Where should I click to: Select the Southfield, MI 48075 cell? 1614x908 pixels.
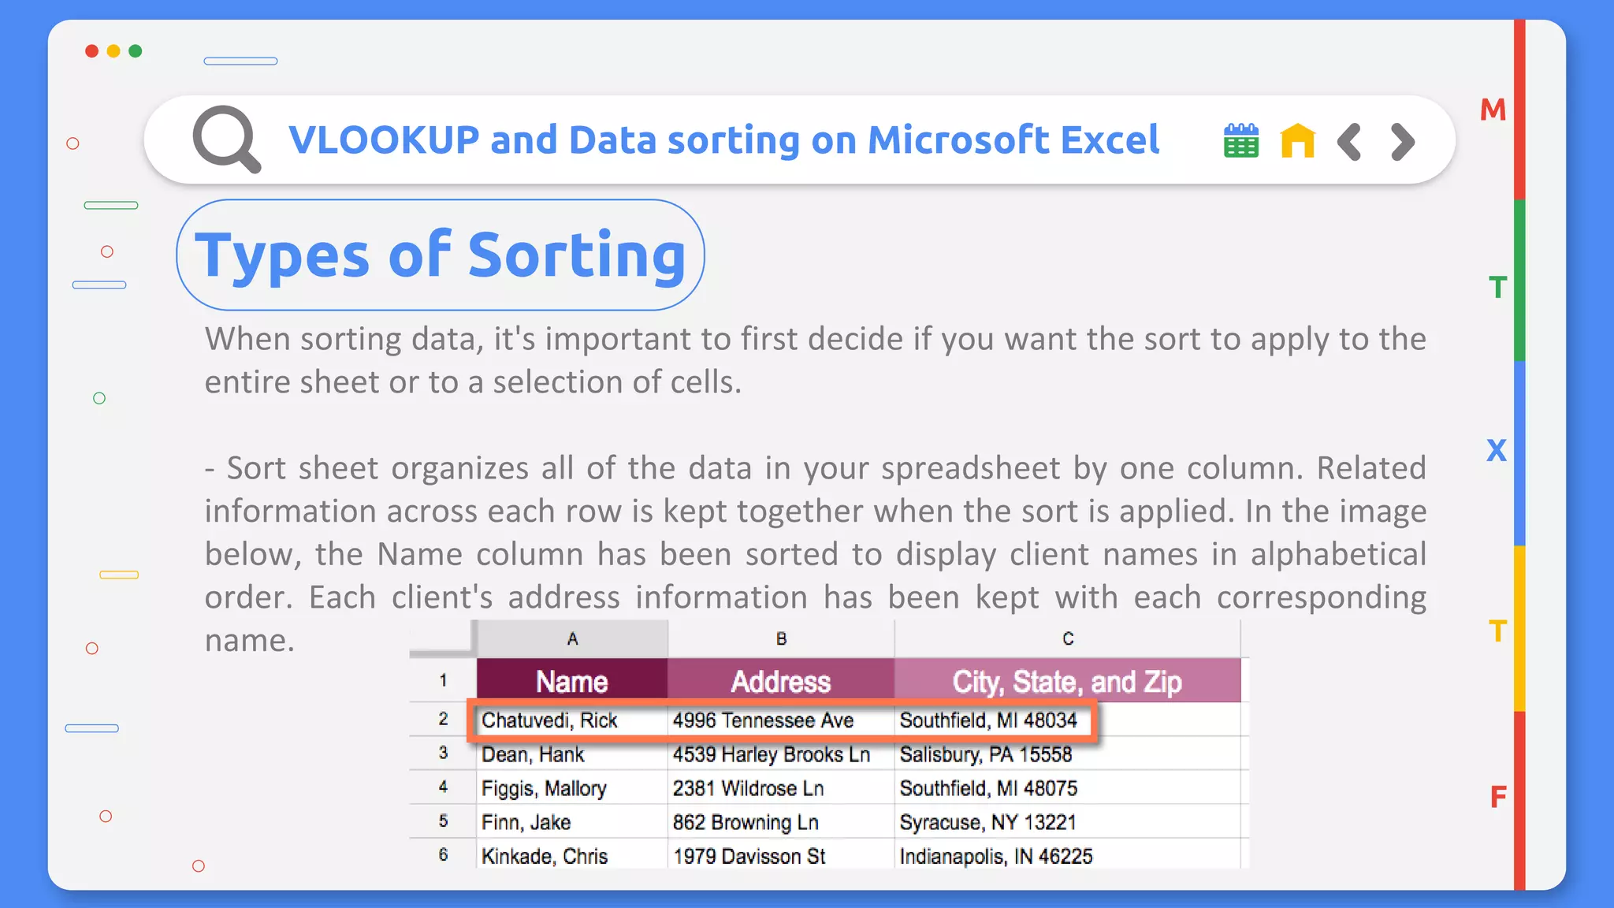coord(1068,787)
